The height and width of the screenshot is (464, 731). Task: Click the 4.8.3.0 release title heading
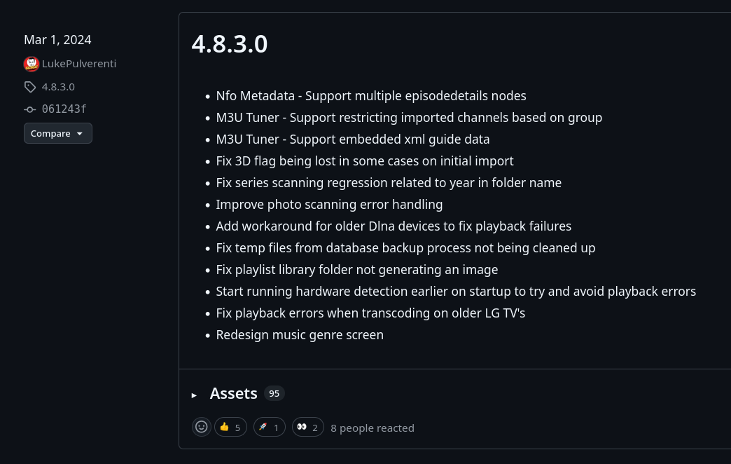(230, 43)
